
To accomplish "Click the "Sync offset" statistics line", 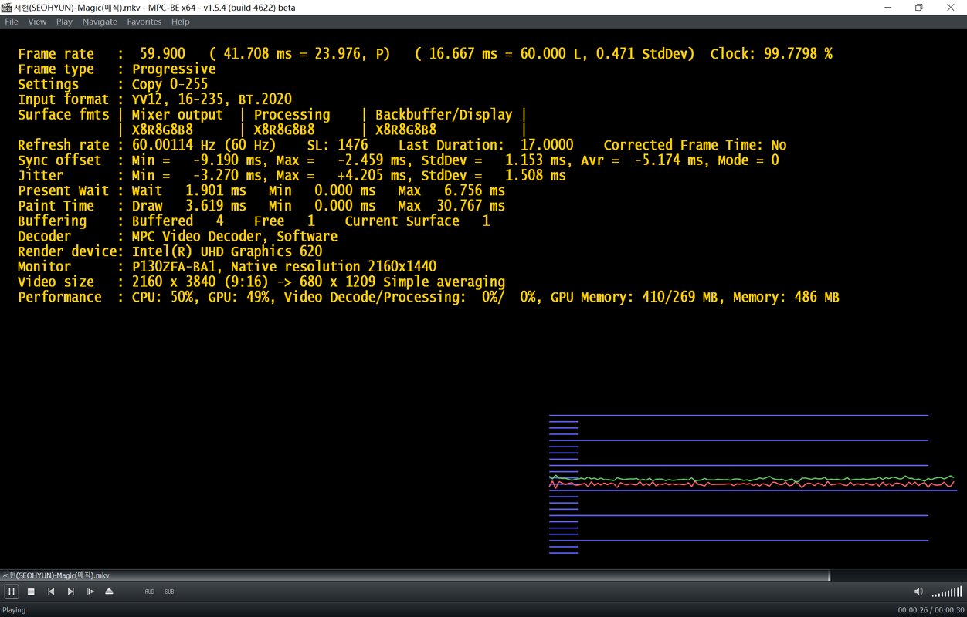I will (399, 160).
